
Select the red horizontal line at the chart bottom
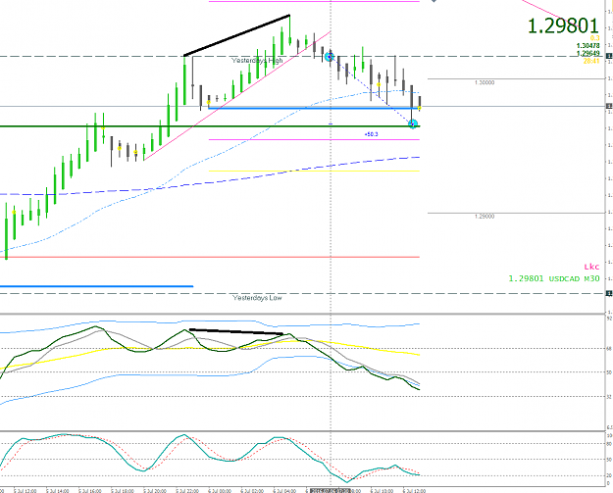[211, 257]
